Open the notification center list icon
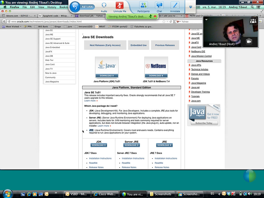This screenshot has width=264, height=198. (x=258, y=7)
